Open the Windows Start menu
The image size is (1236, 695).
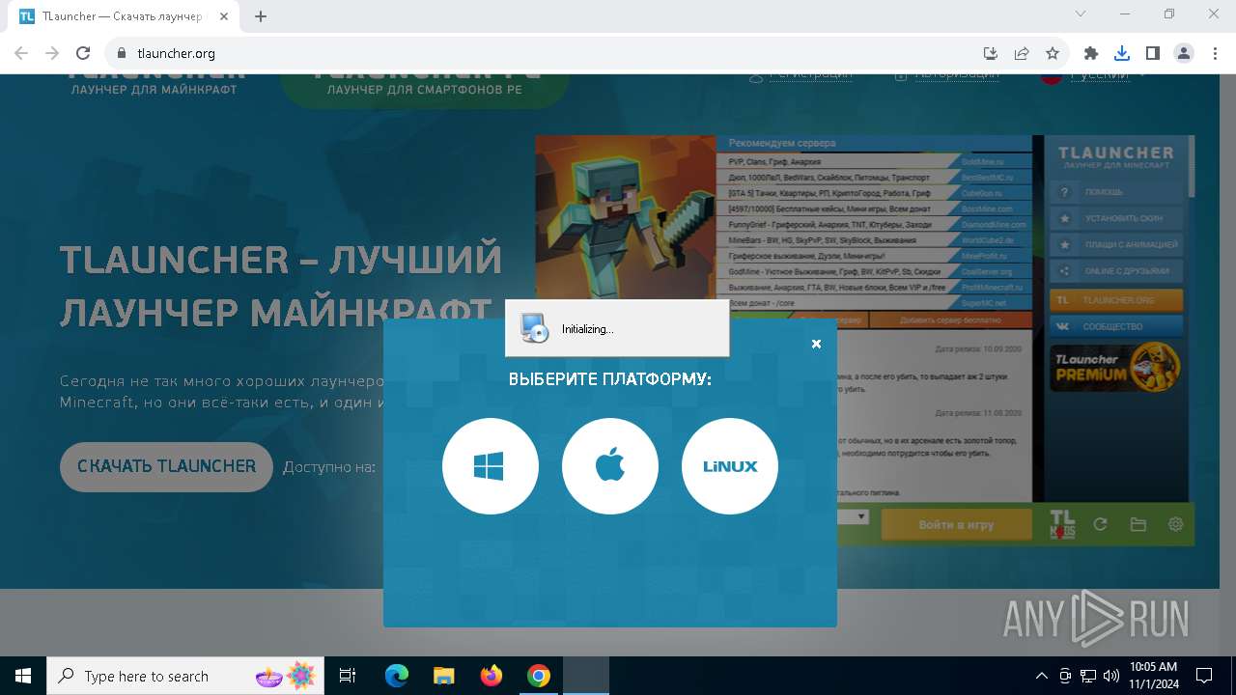pos(23,676)
